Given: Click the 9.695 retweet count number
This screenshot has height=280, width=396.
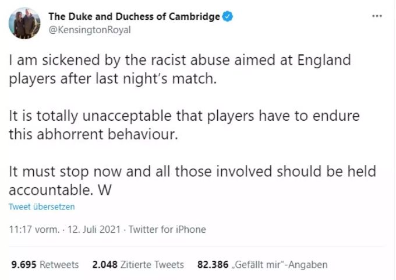Looking at the screenshot, I should click(24, 265).
